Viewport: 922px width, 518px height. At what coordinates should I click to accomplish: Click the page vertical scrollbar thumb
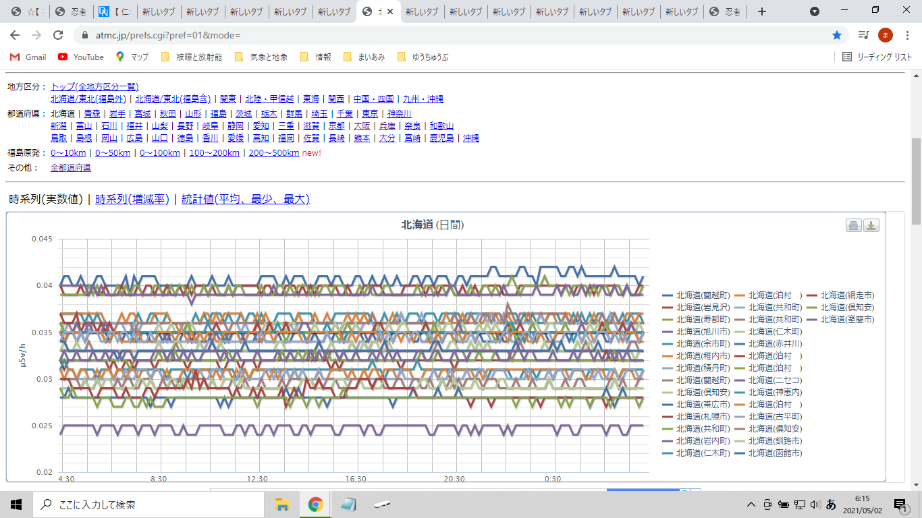click(916, 181)
